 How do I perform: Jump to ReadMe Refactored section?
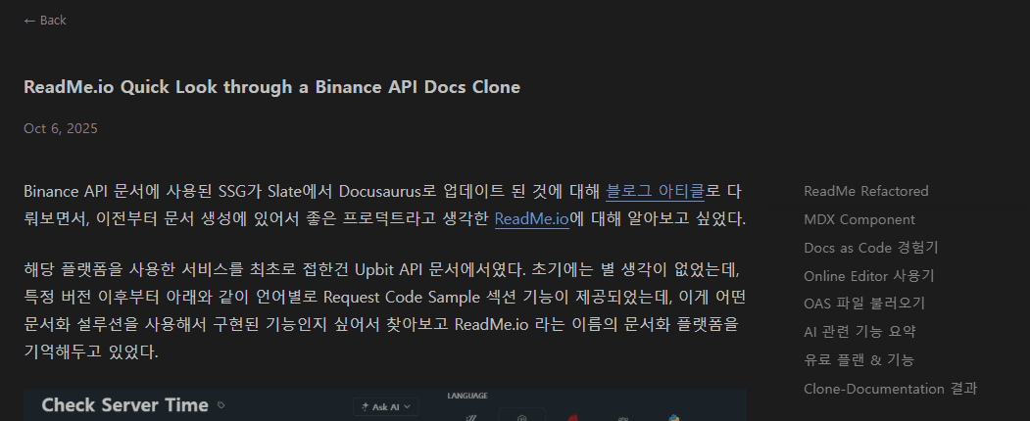point(865,191)
